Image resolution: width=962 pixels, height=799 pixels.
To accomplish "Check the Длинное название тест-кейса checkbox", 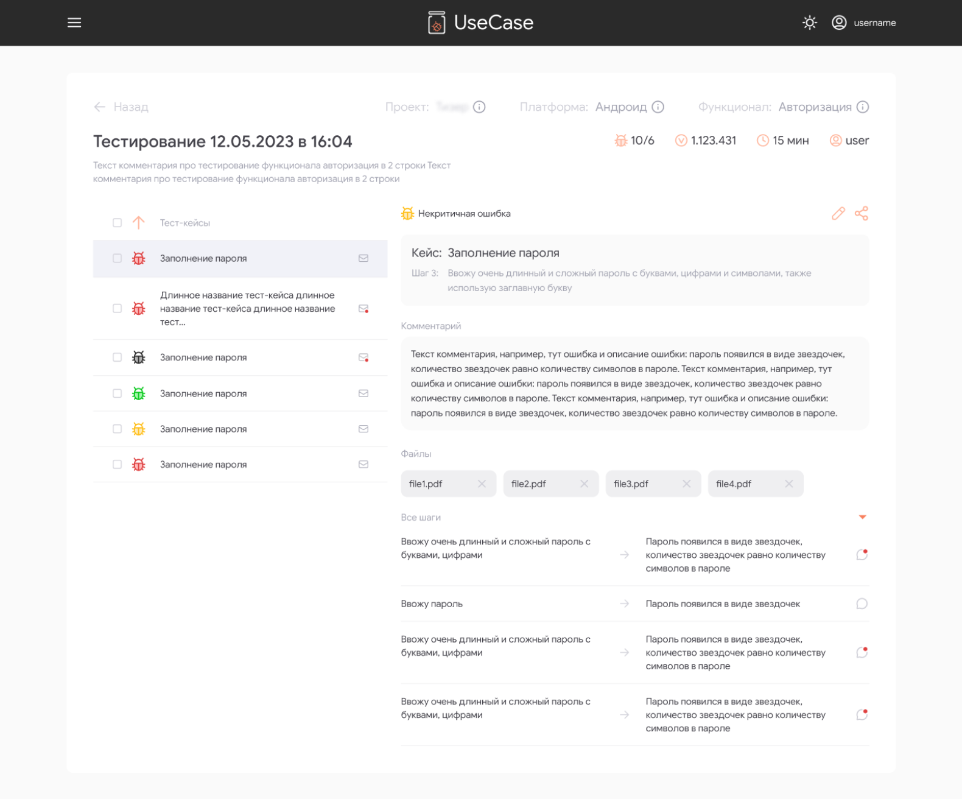I will [x=117, y=308].
